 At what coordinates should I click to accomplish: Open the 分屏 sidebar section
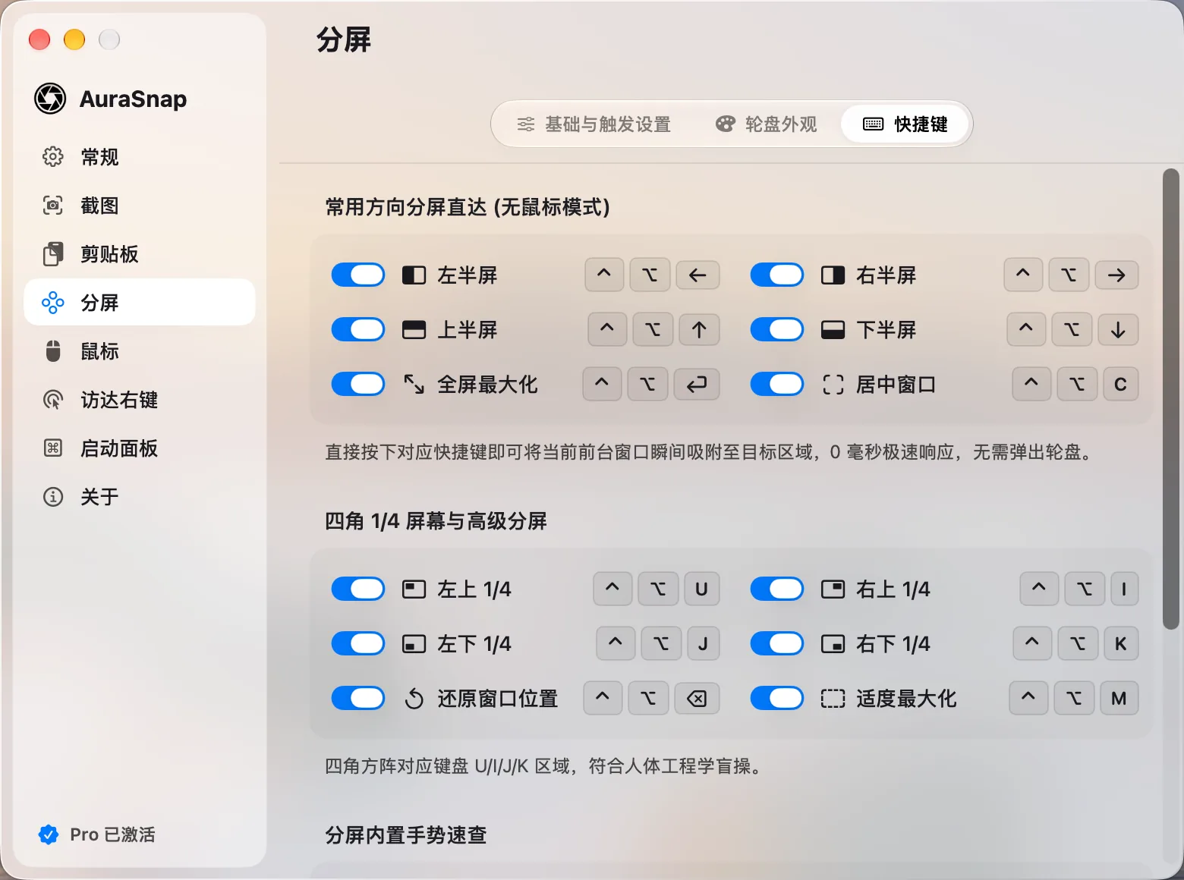pos(140,303)
